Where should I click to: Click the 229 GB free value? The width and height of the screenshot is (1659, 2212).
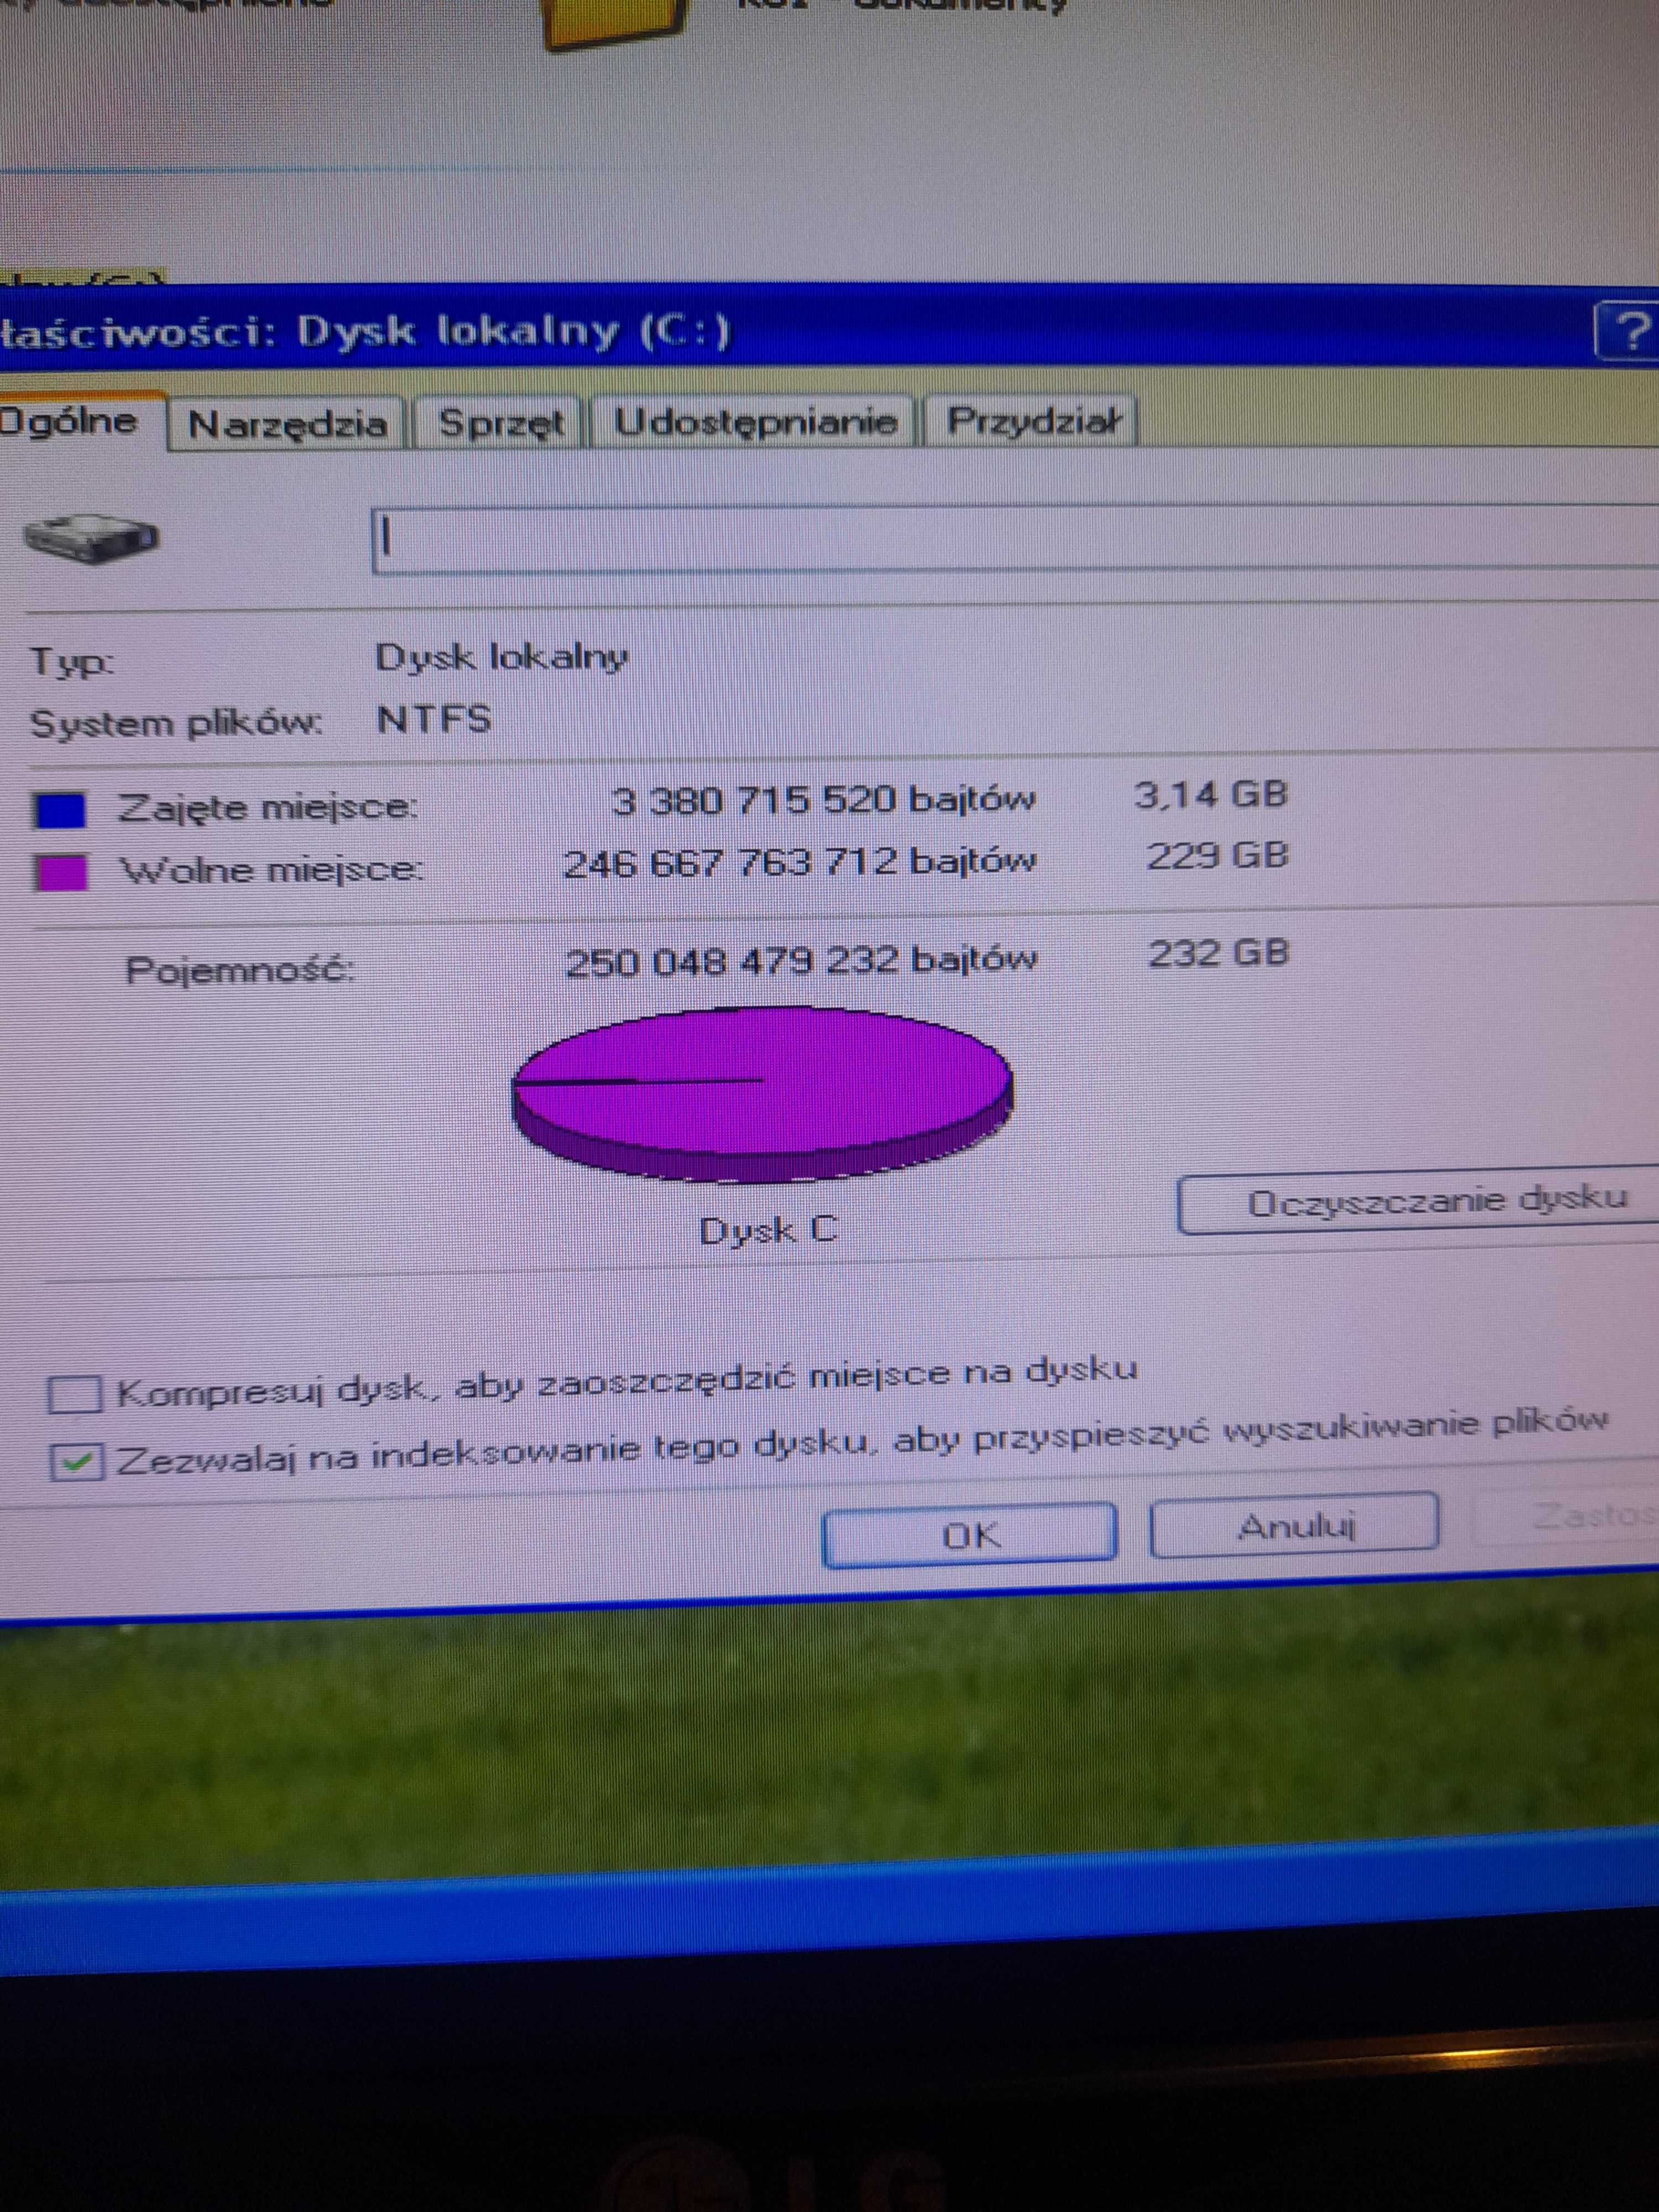(x=1217, y=856)
